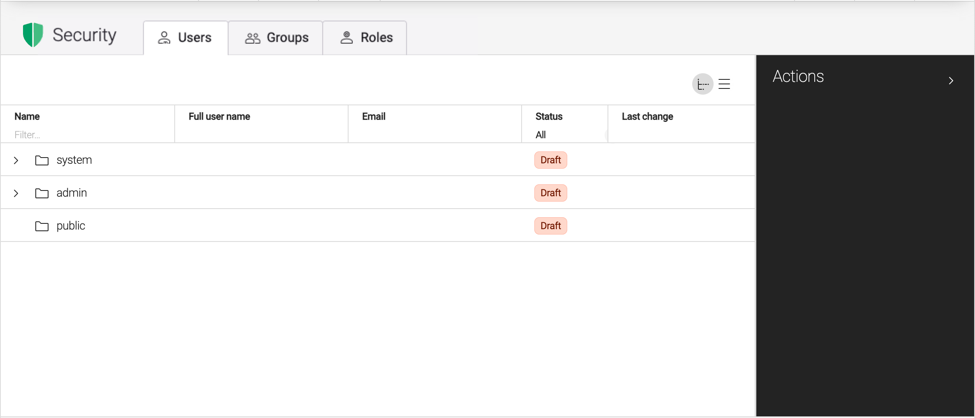Switch to flat list view icon

click(724, 84)
